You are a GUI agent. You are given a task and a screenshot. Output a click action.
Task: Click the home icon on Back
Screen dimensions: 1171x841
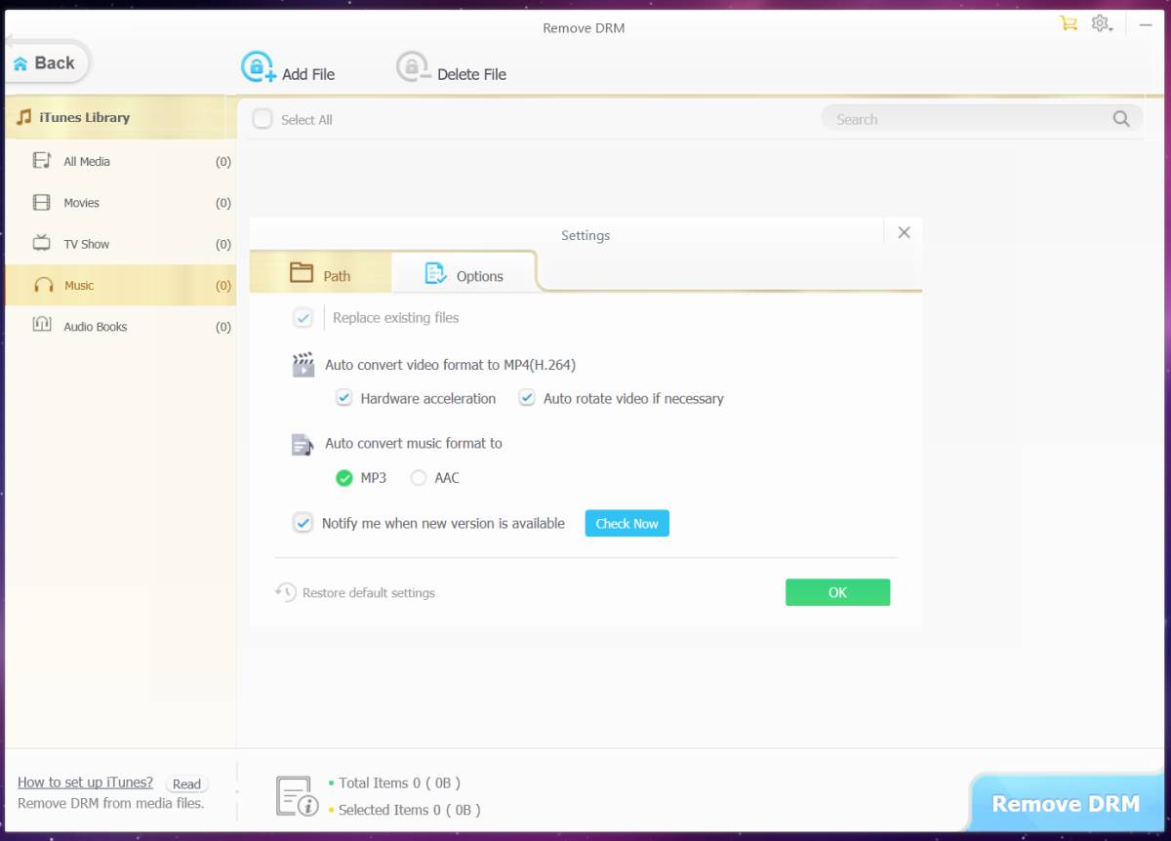[x=20, y=63]
